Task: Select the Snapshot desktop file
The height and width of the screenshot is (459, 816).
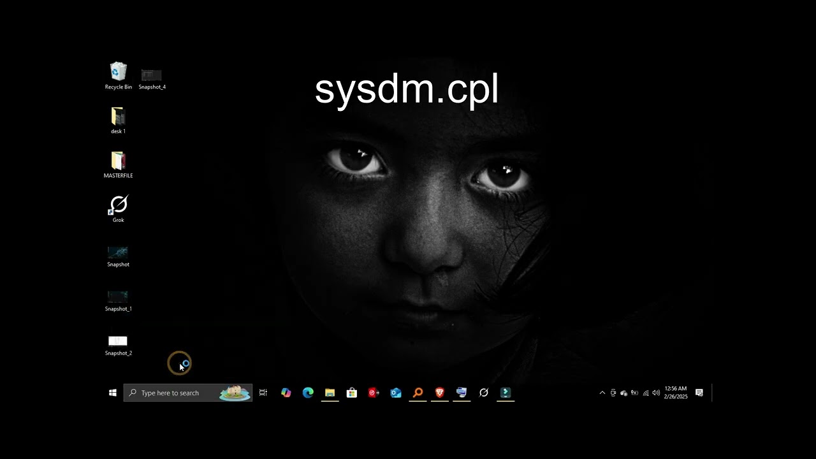Action: click(118, 257)
